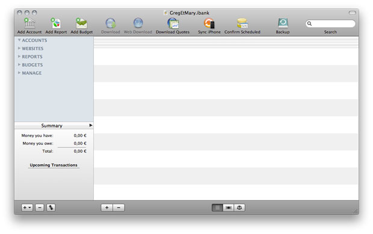Select the ACCOUNTS sidebar heading
This screenshot has height=234, width=373.
coord(34,40)
